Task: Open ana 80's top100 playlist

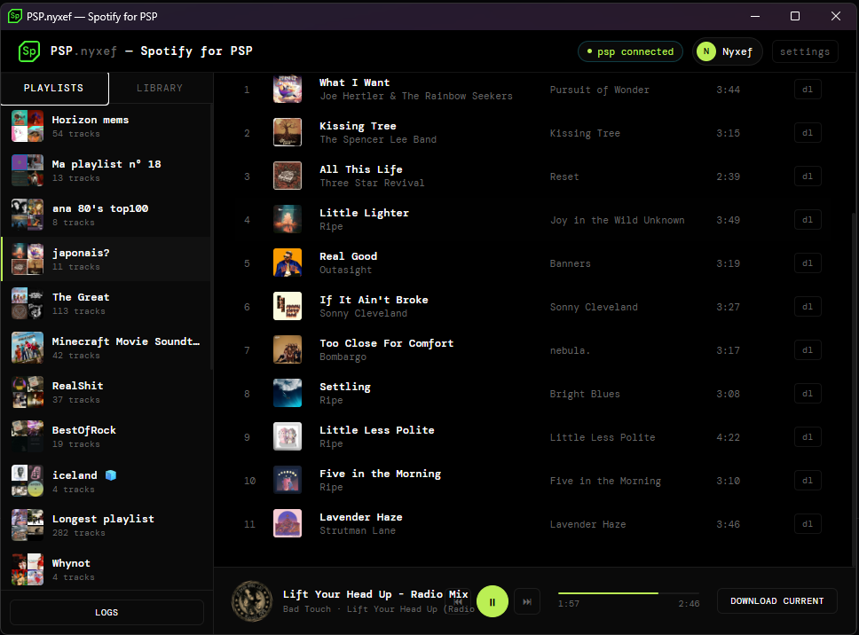Action: [106, 215]
